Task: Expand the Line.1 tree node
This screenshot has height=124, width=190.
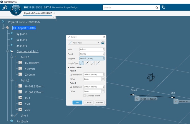Action: click(12, 115)
